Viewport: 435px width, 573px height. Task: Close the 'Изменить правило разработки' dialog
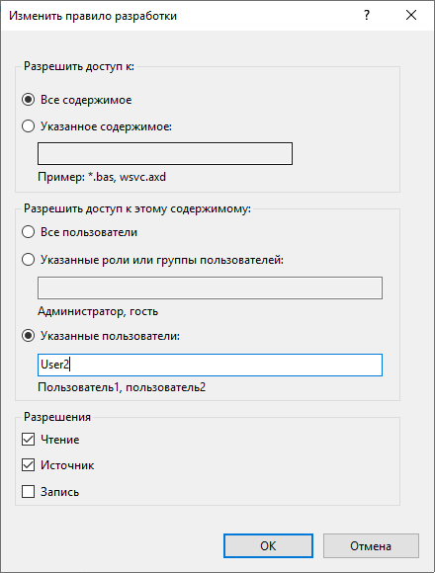tap(411, 15)
